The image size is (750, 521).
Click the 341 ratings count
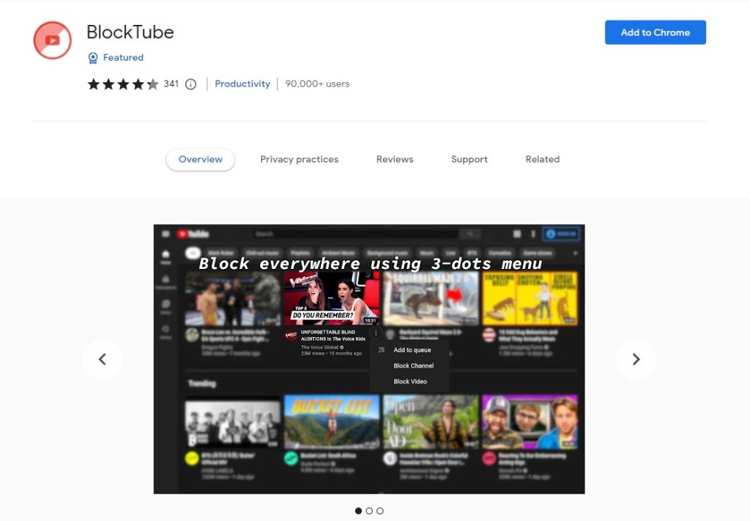(171, 84)
